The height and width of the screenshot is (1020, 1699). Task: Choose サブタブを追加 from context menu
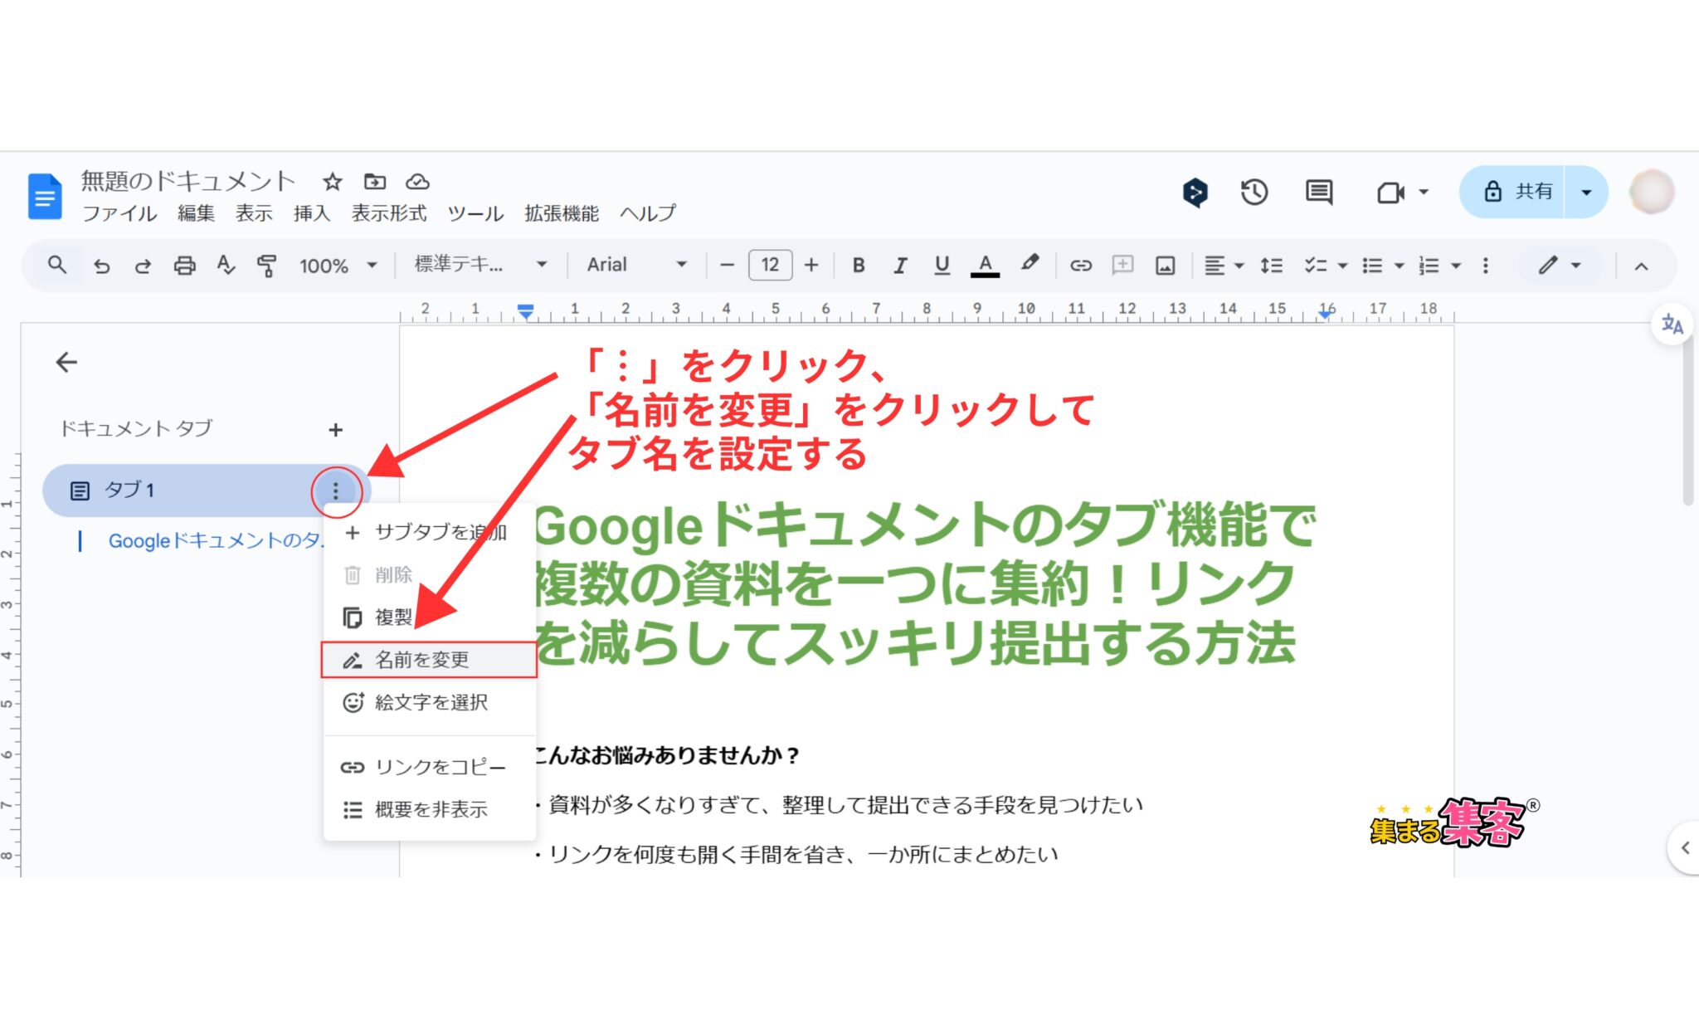[x=430, y=532]
